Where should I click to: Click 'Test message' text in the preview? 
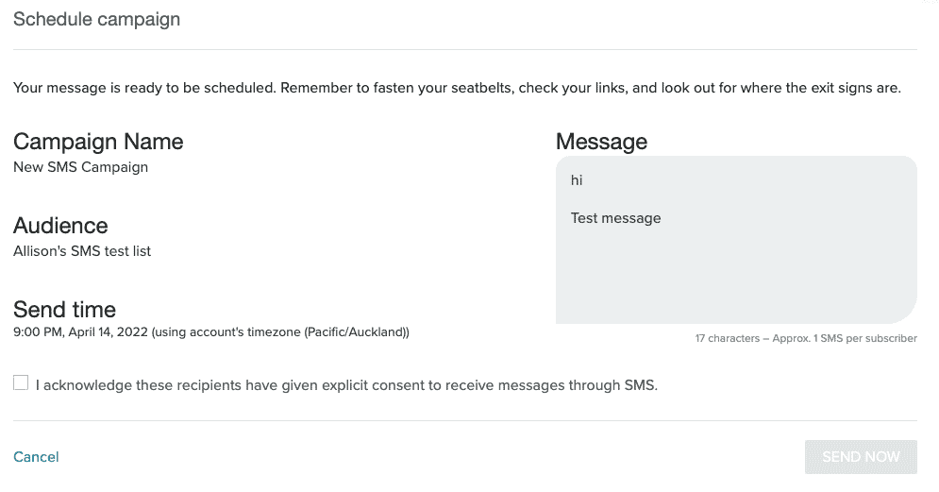pyautogui.click(x=615, y=218)
